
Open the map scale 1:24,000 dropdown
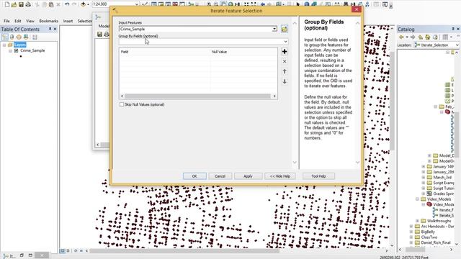click(137, 4)
